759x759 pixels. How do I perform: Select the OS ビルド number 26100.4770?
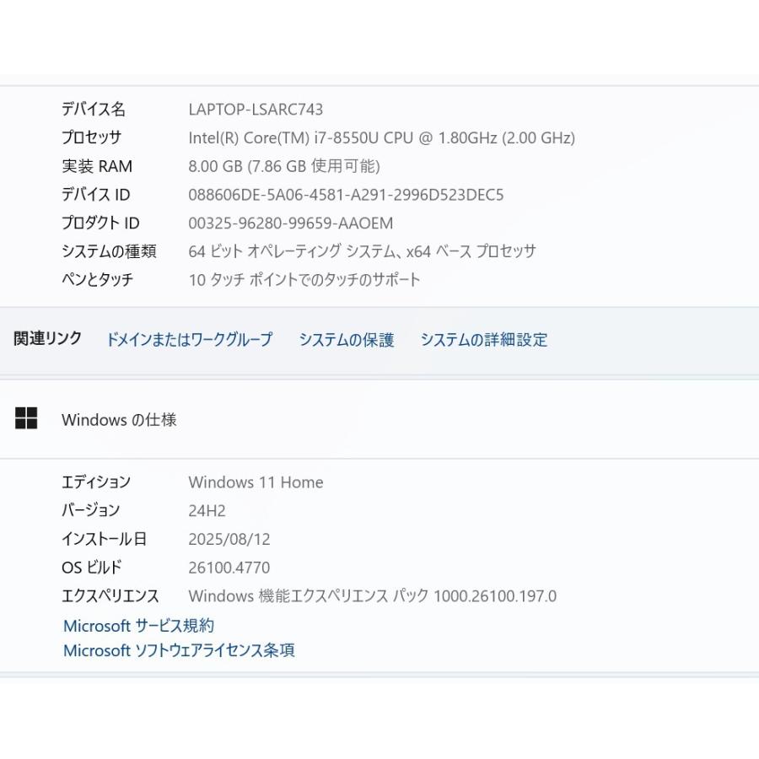228,568
